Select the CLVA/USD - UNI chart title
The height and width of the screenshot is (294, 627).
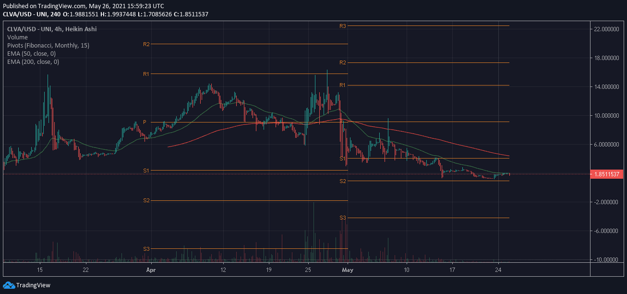coord(52,29)
